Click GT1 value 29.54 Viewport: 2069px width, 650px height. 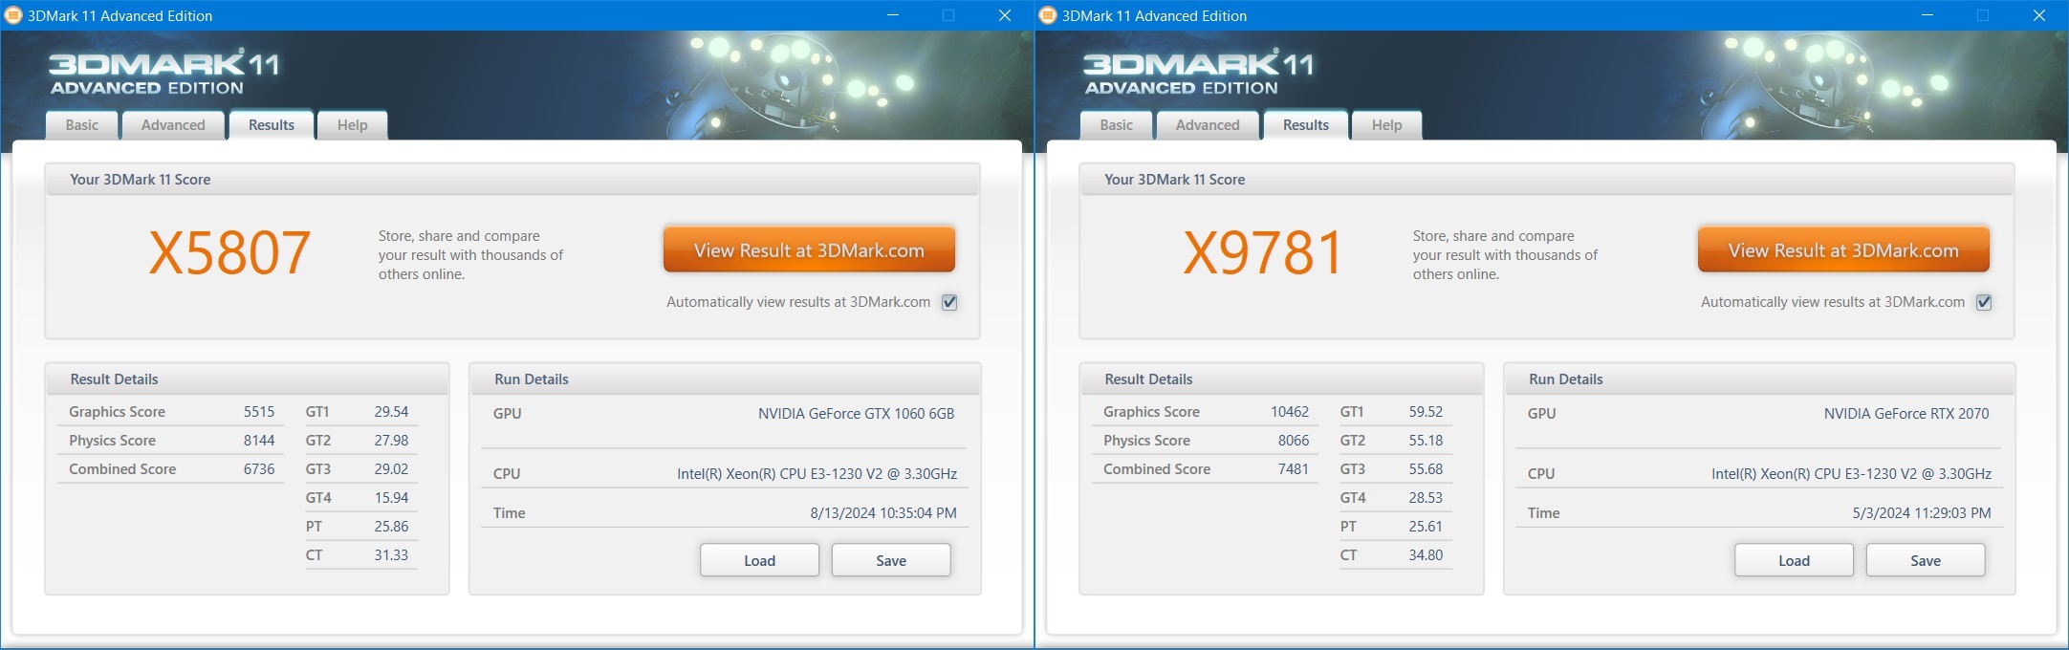pos(391,412)
